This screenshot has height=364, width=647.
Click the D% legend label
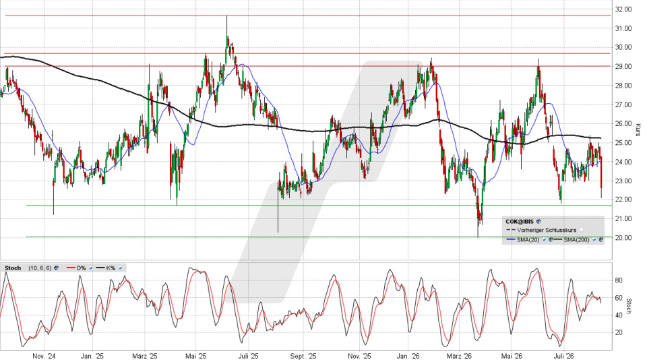click(x=82, y=268)
